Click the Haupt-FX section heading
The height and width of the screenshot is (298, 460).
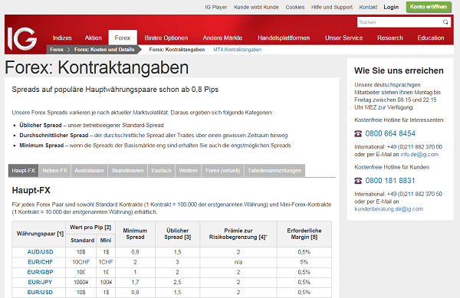pyautogui.click(x=31, y=190)
